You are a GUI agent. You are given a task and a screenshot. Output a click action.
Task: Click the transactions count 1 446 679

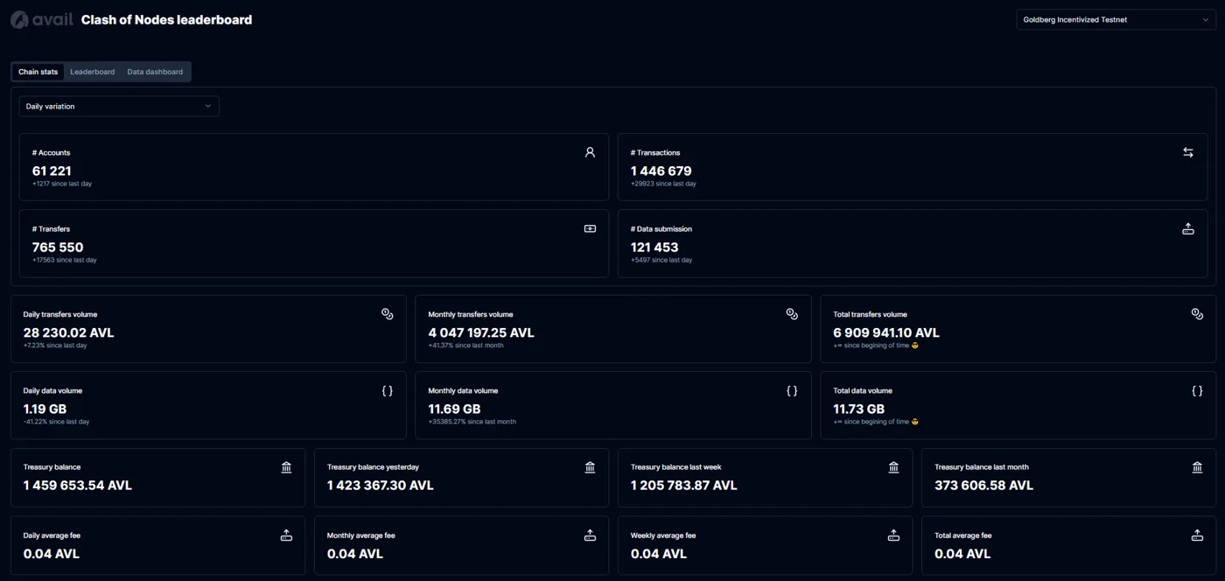(x=661, y=171)
